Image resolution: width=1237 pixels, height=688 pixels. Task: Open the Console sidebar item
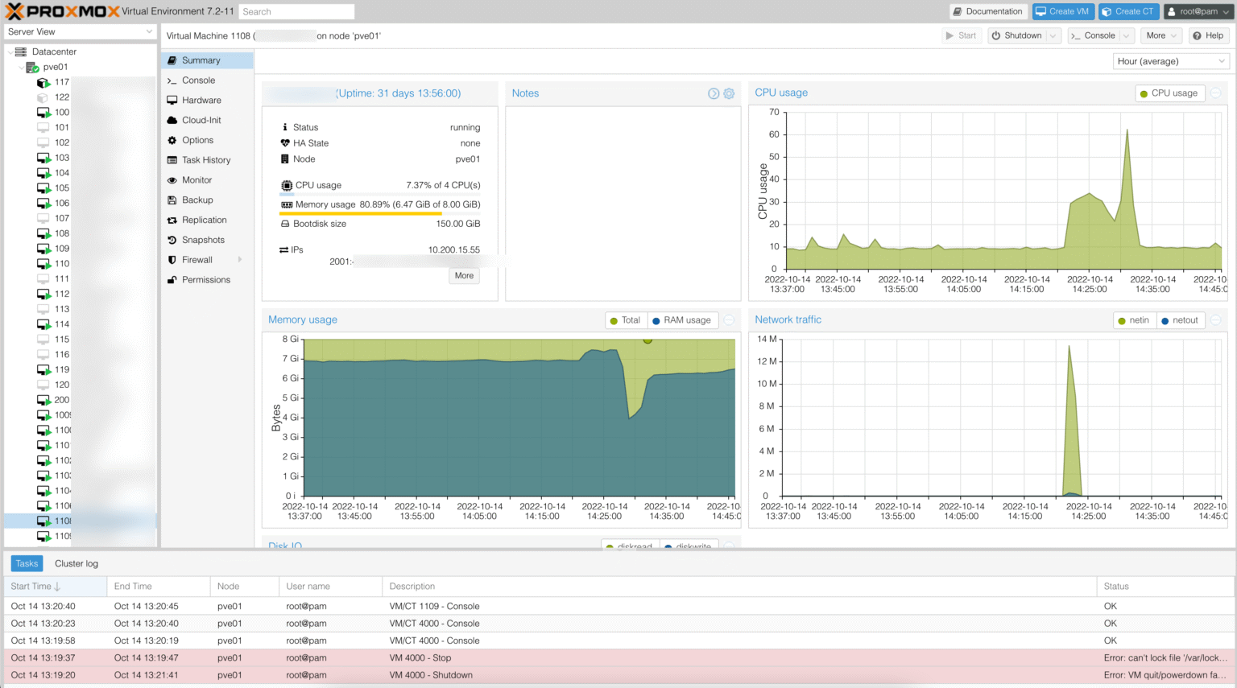click(x=197, y=80)
